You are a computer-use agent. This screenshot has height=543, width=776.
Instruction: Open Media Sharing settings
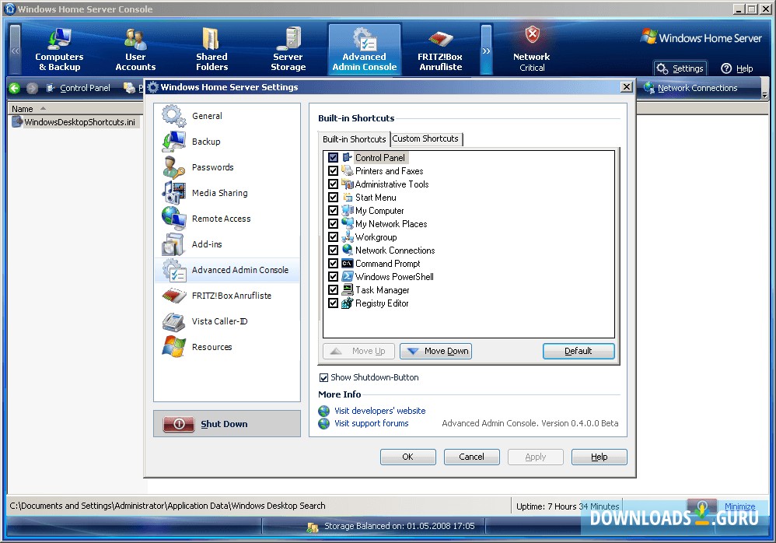tap(222, 192)
